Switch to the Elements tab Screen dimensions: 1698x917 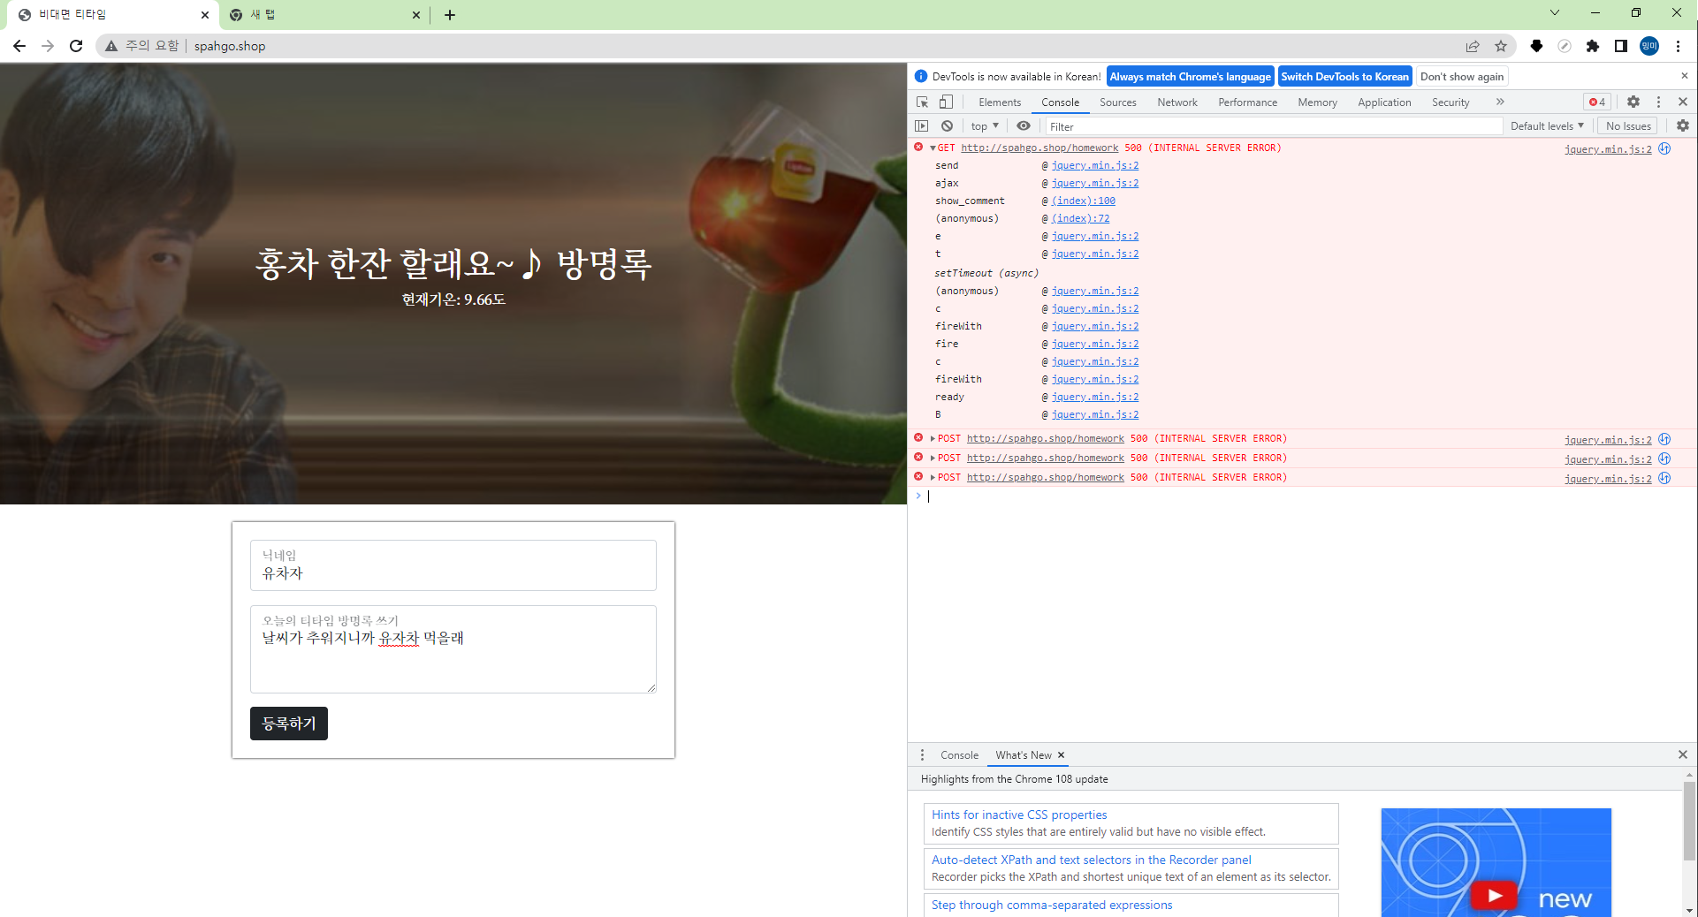[x=1000, y=102]
